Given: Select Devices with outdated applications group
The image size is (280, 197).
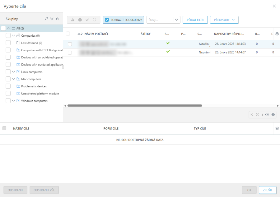Looking at the screenshot, I should [42, 65].
